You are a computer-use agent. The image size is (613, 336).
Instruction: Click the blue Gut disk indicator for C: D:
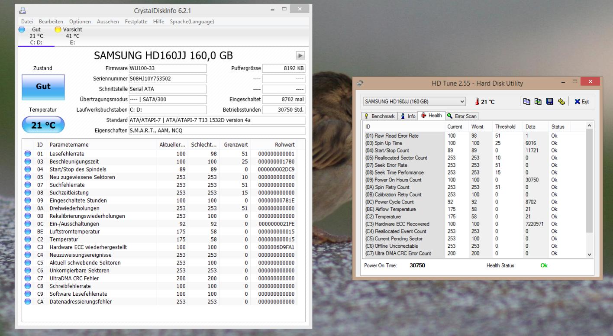coord(22,29)
